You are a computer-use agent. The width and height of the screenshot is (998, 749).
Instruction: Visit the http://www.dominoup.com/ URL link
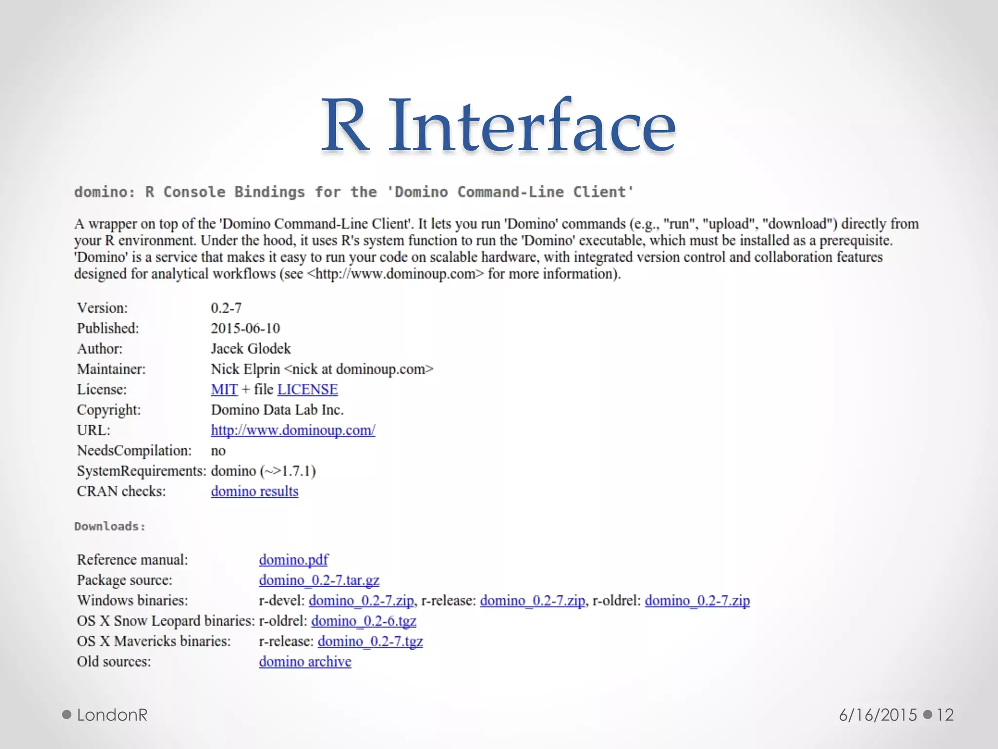293,430
